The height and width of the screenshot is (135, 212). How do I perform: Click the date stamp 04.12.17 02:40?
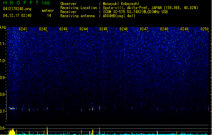click(x=17, y=16)
